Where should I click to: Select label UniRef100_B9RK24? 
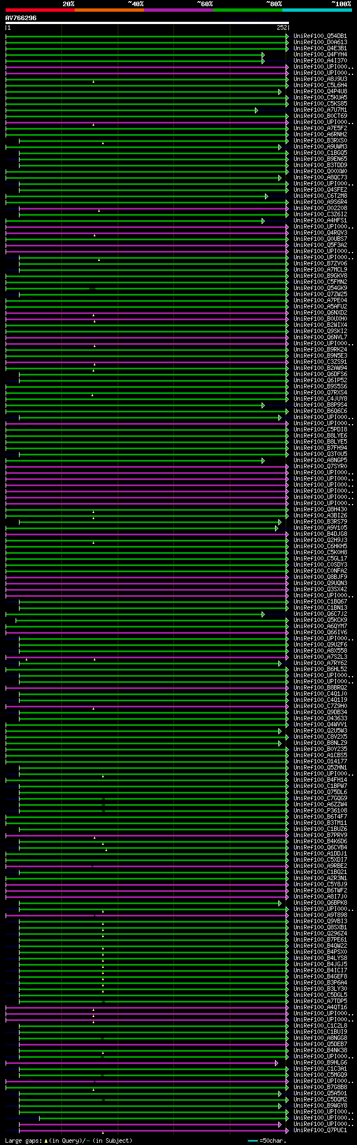coord(320,350)
